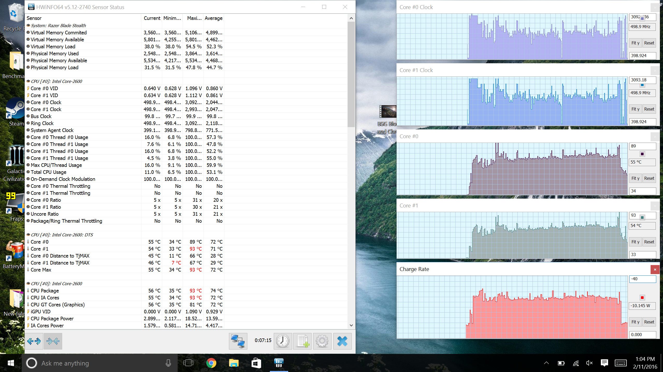Click Core #1 temperature graph color swatch
This screenshot has height=372, width=663.
[642, 217]
